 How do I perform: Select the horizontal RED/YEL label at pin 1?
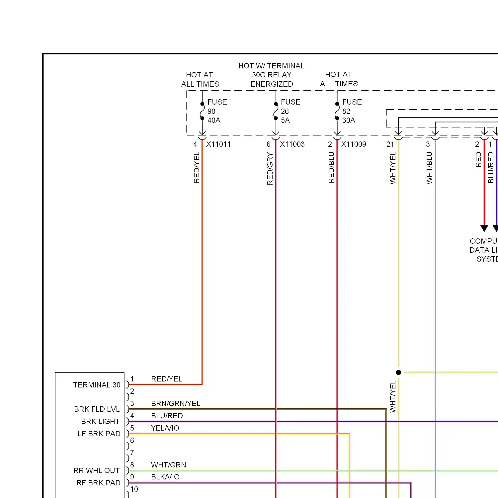pyautogui.click(x=166, y=379)
